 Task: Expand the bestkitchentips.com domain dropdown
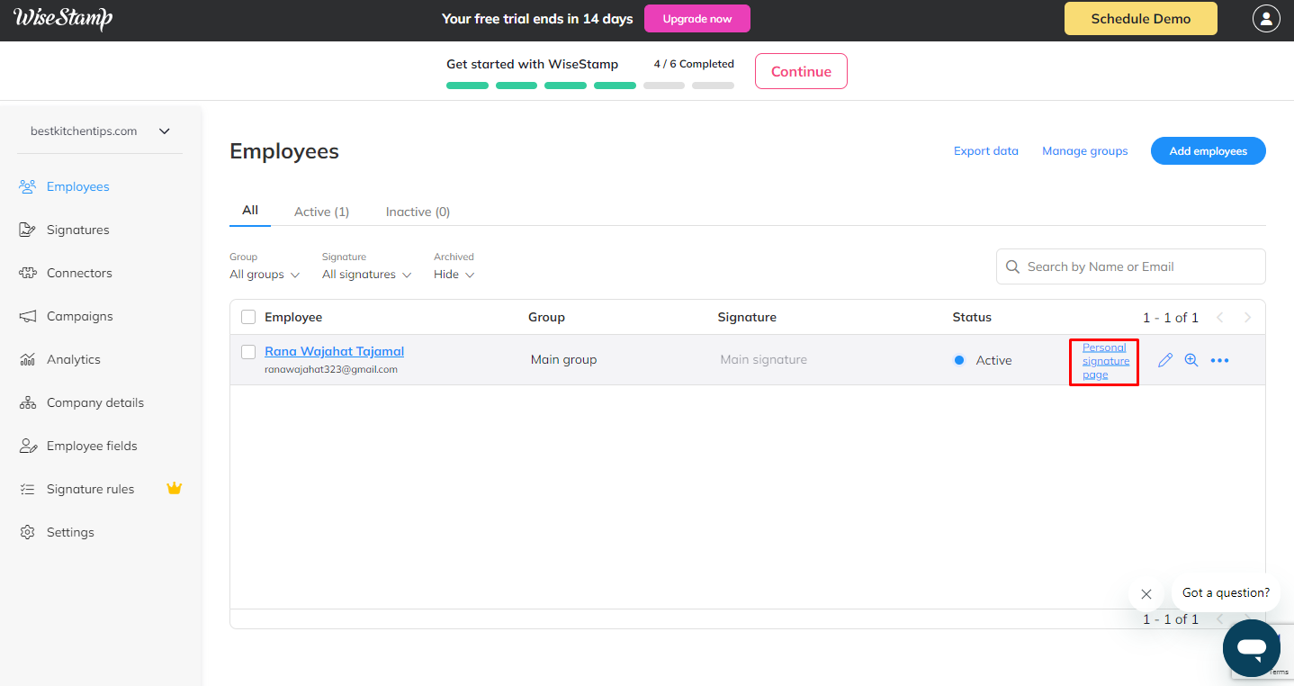tap(101, 131)
